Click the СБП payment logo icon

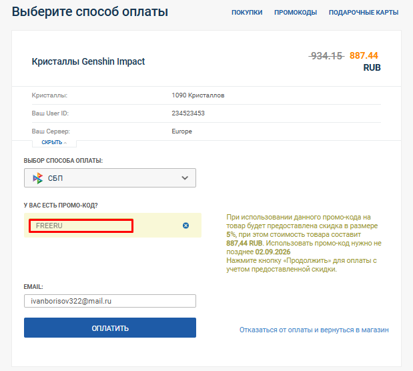pyautogui.click(x=37, y=178)
